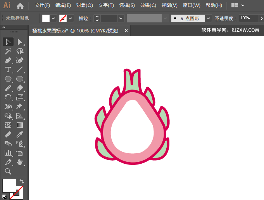This screenshot has width=264, height=200.
Task: Open the 效果(C) menu
Action: point(148,5)
